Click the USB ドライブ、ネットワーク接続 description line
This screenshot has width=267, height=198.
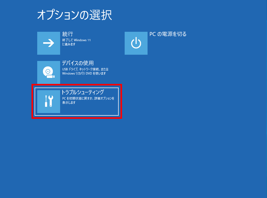(x=85, y=69)
